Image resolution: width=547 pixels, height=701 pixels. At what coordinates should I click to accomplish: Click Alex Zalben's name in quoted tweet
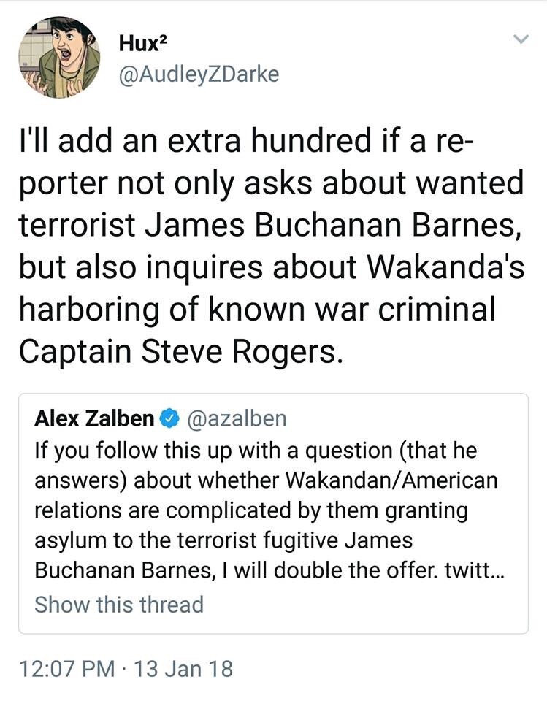point(94,419)
